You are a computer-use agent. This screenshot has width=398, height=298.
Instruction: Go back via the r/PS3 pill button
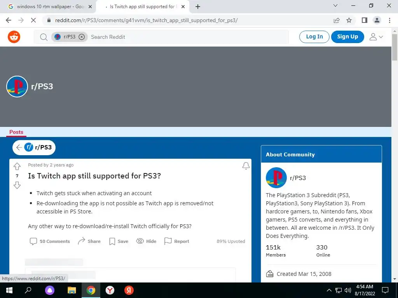(x=34, y=147)
